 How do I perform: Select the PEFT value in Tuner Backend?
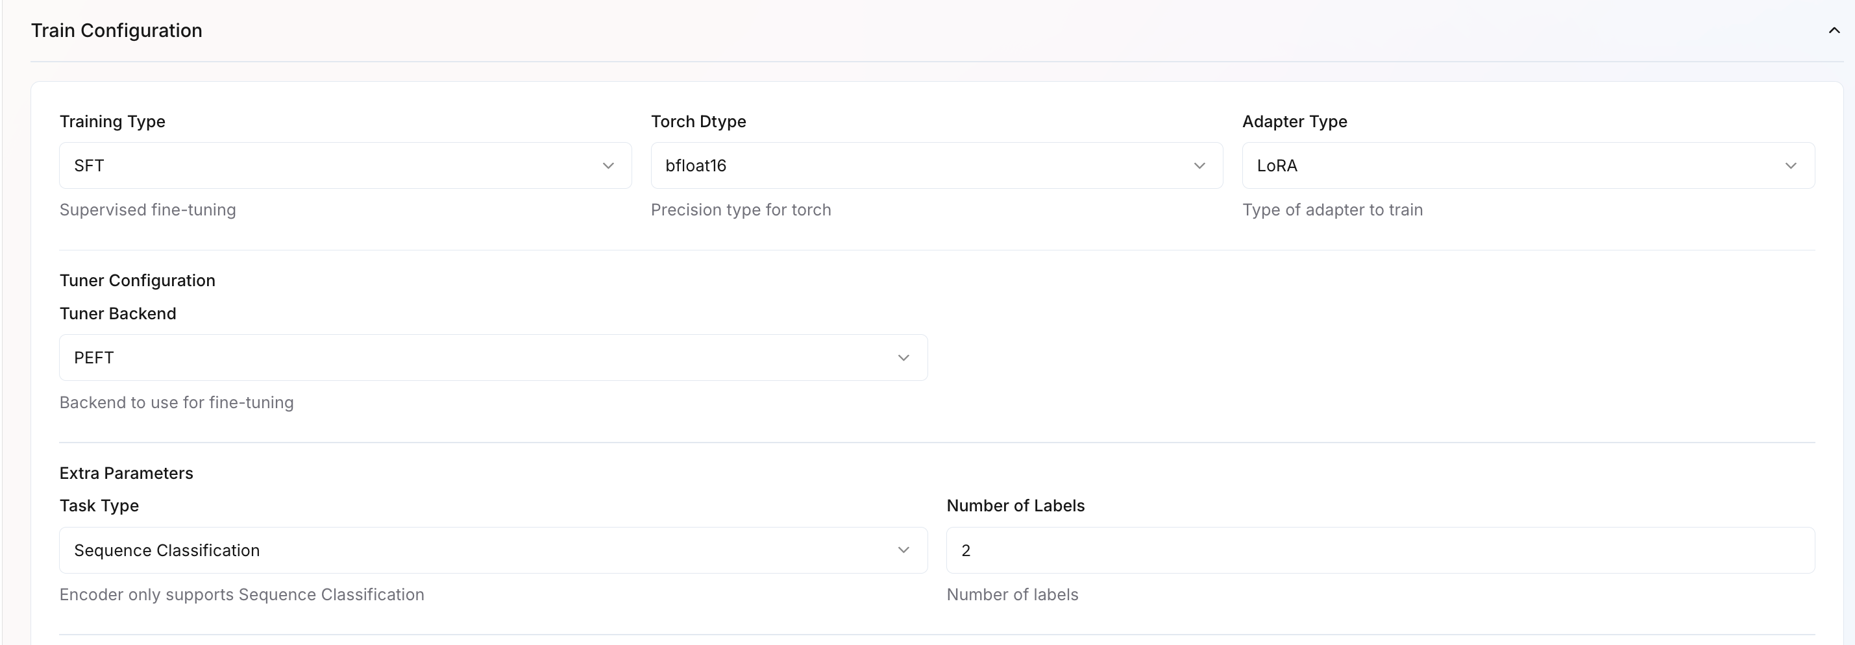pyautogui.click(x=93, y=358)
